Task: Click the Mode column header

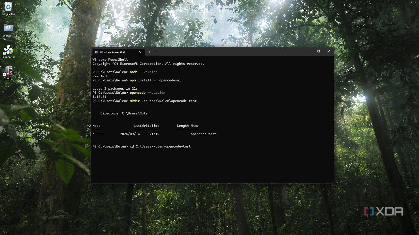Action: tap(96, 126)
